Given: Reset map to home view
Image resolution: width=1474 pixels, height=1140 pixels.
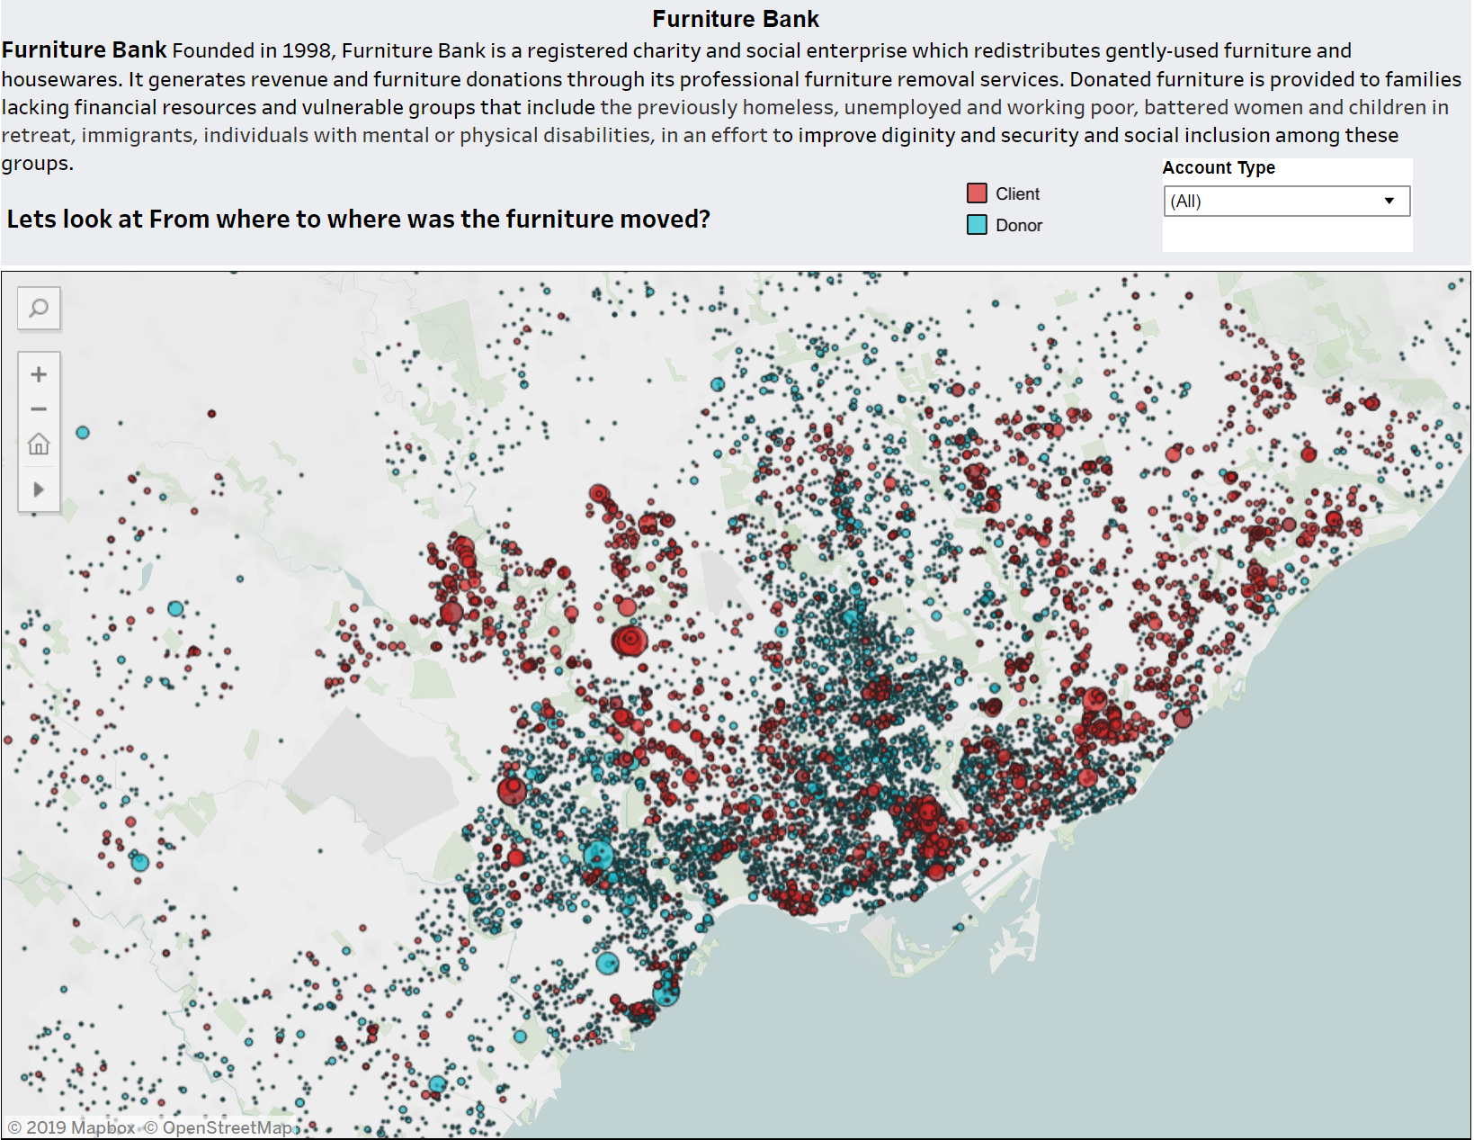Looking at the screenshot, I should pos(39,444).
